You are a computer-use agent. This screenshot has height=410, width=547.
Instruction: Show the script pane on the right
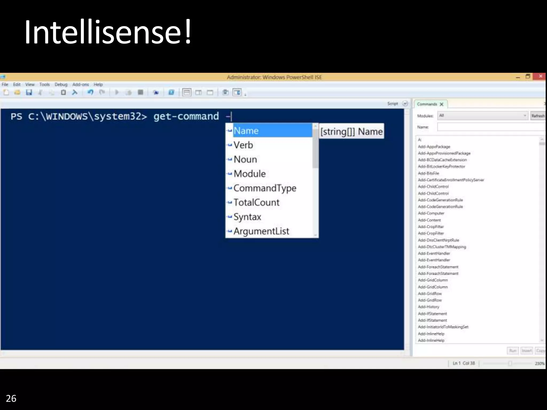pos(198,93)
